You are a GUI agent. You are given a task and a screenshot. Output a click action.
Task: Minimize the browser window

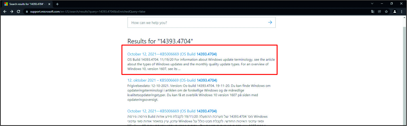pyautogui.click(x=382, y=4)
